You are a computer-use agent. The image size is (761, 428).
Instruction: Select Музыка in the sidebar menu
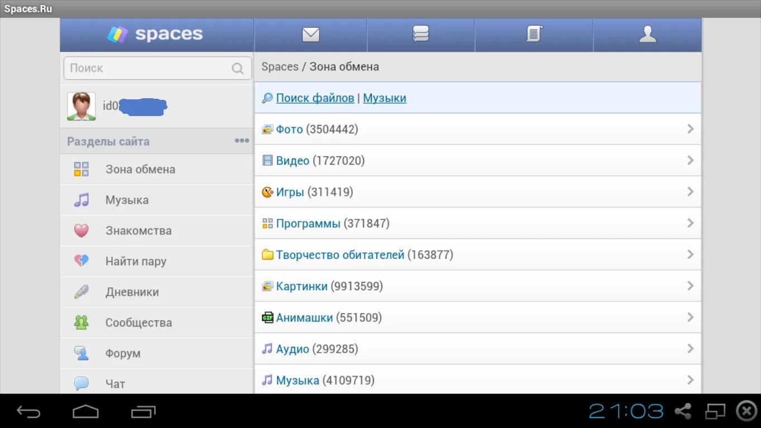tap(157, 200)
